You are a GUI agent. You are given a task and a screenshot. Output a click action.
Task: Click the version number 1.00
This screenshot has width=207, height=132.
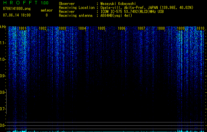coord(44,3)
